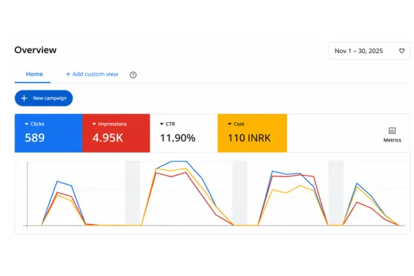This screenshot has height=276, width=414.
Task: Click the first gray shaded band in chart
Action: [132, 193]
